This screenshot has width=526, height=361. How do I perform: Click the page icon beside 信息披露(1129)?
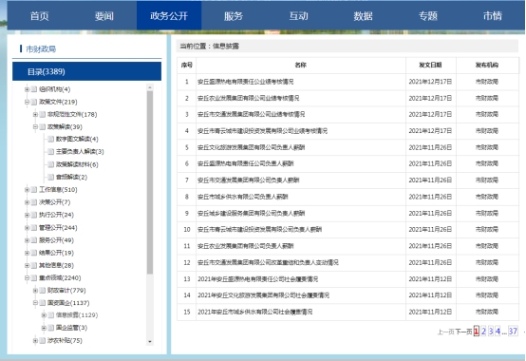(x=50, y=315)
